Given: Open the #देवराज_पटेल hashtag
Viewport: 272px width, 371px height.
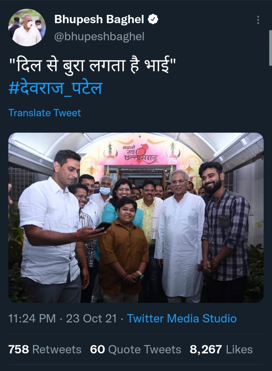Looking at the screenshot, I should (55, 88).
